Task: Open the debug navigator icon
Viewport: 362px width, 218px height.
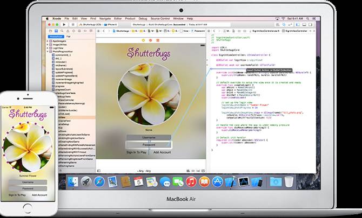Action: pyautogui.click(x=79, y=31)
